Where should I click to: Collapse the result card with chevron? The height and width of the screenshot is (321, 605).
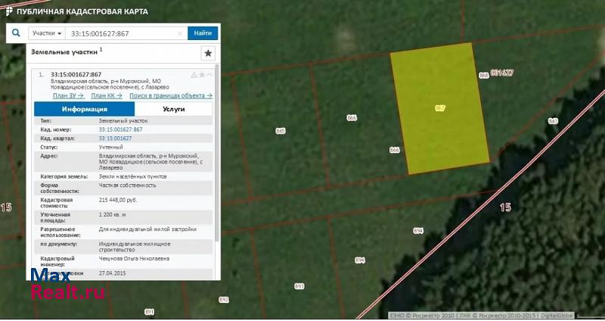click(210, 75)
